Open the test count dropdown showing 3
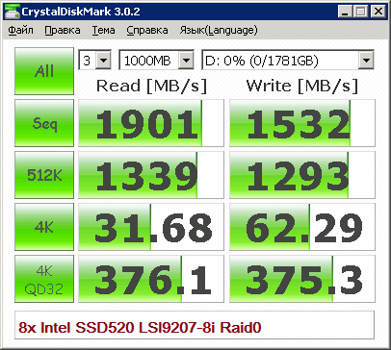This screenshot has width=391, height=350. [x=95, y=60]
